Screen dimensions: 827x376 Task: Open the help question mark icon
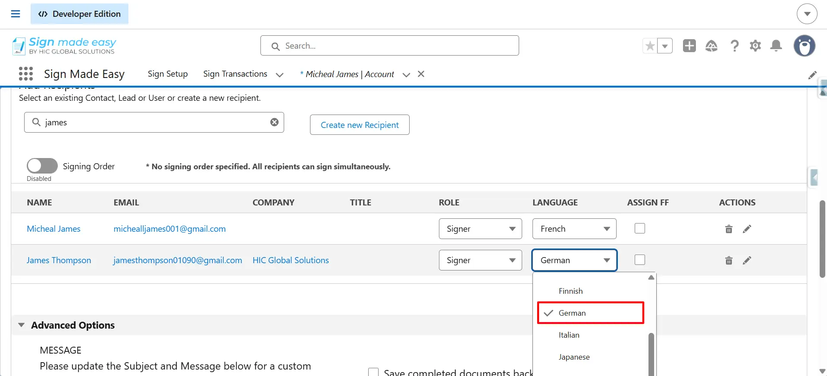734,46
